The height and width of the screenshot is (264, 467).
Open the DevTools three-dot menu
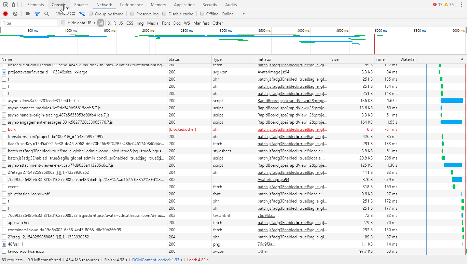pos(462,5)
